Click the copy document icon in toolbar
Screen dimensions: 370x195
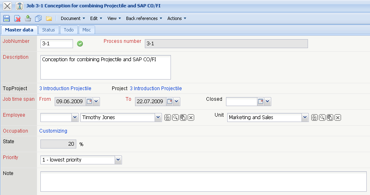[x=39, y=18]
